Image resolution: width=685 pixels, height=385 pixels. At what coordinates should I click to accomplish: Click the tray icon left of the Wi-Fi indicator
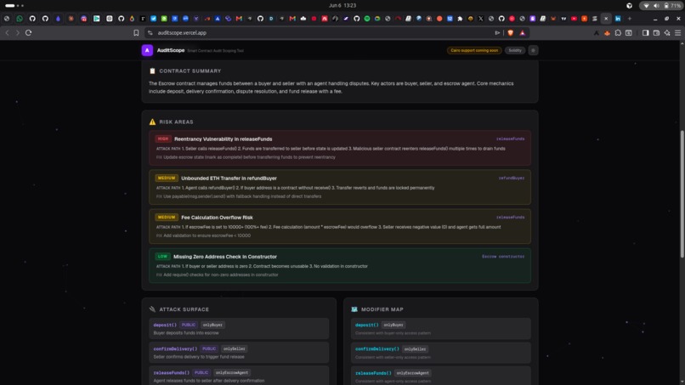pyautogui.click(x=629, y=6)
